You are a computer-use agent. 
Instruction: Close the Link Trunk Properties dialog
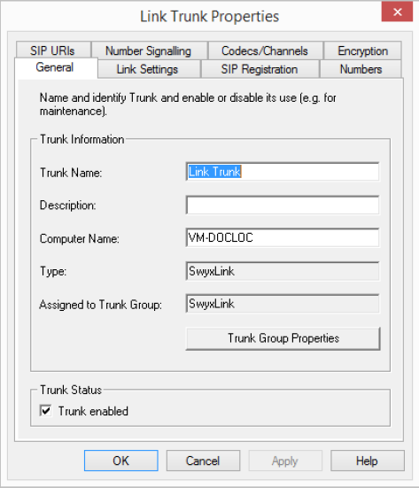pyautogui.click(x=397, y=12)
